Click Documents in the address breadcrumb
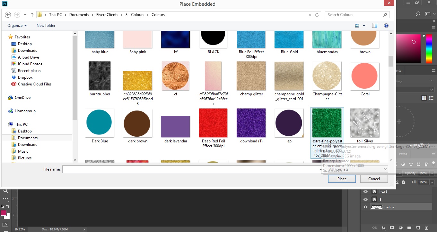 coord(79,15)
